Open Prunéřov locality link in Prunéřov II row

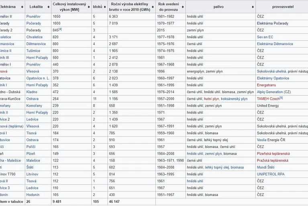pos(33,16)
